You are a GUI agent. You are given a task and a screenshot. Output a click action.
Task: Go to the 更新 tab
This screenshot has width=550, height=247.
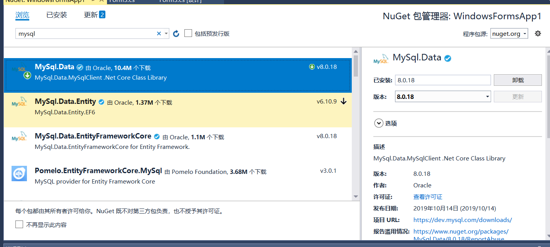[x=91, y=15]
